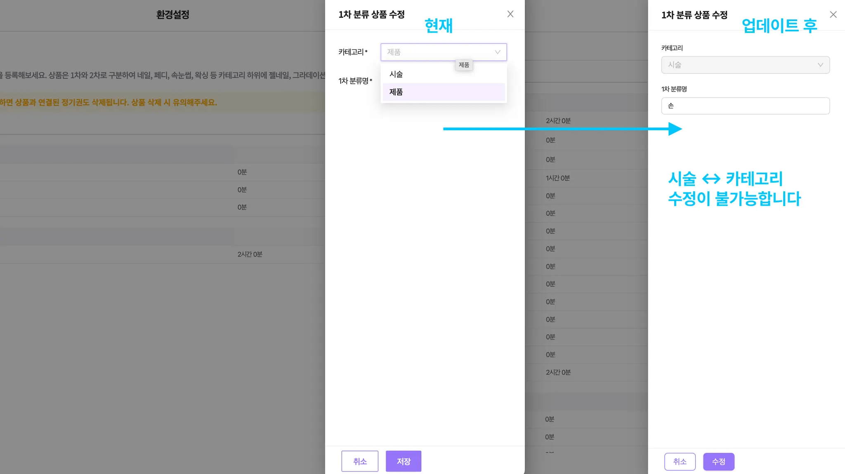Click the 제품 placeholder in category combo box
This screenshot has width=845, height=474.
(394, 52)
